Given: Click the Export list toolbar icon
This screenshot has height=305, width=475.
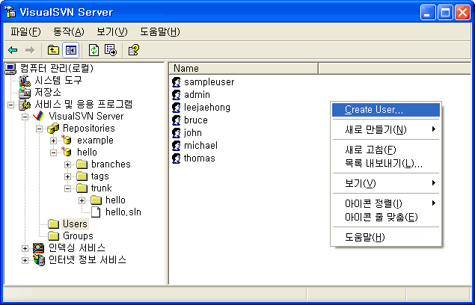Looking at the screenshot, I should (111, 50).
